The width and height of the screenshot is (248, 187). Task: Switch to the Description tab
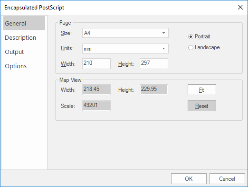tap(24, 37)
